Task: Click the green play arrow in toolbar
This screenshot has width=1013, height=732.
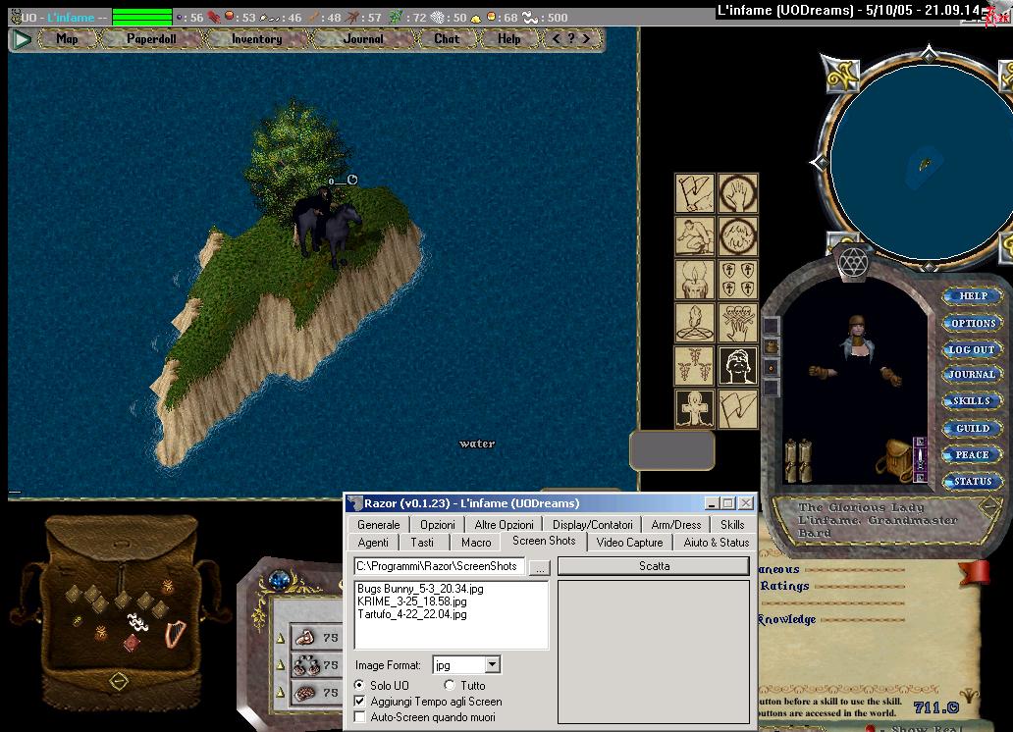Action: pyautogui.click(x=22, y=39)
